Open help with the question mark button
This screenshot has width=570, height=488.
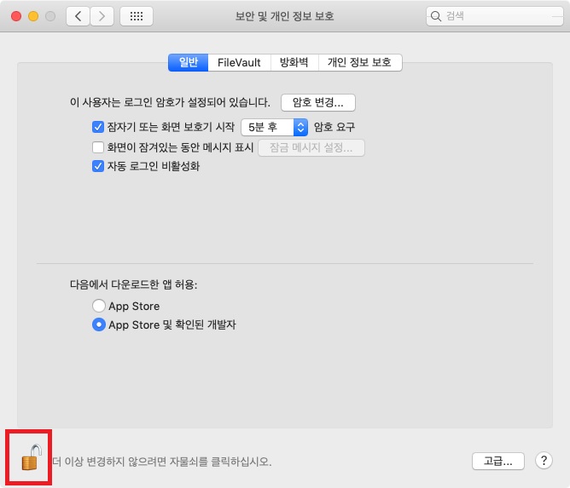544,461
